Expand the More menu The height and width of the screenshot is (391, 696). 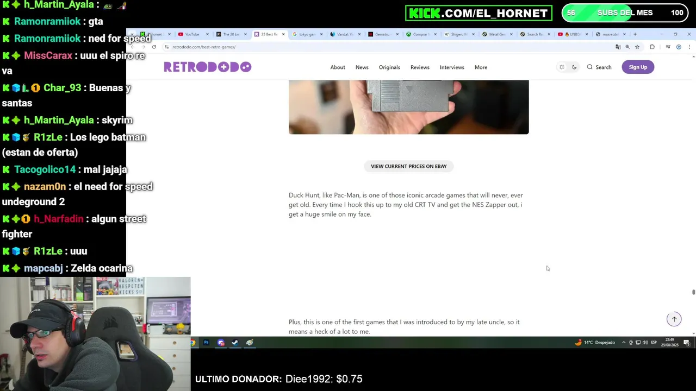click(481, 67)
